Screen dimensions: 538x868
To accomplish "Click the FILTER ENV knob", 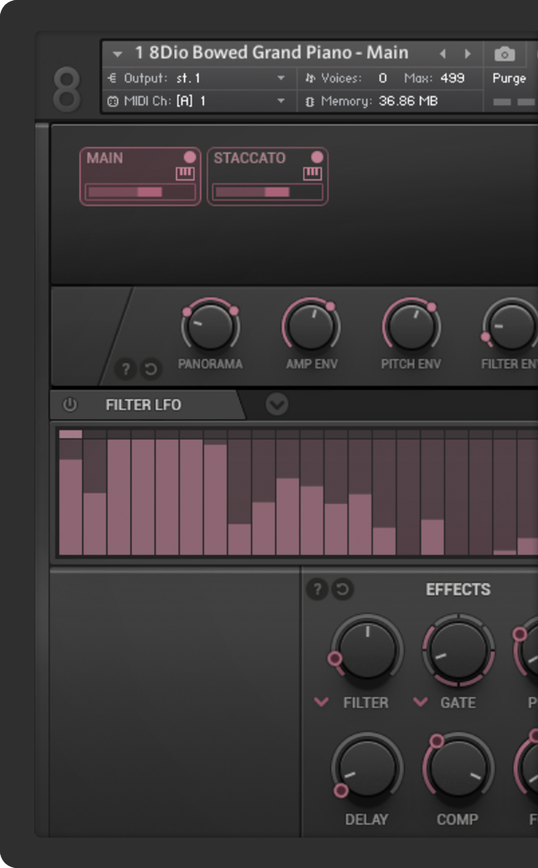I will point(511,327).
